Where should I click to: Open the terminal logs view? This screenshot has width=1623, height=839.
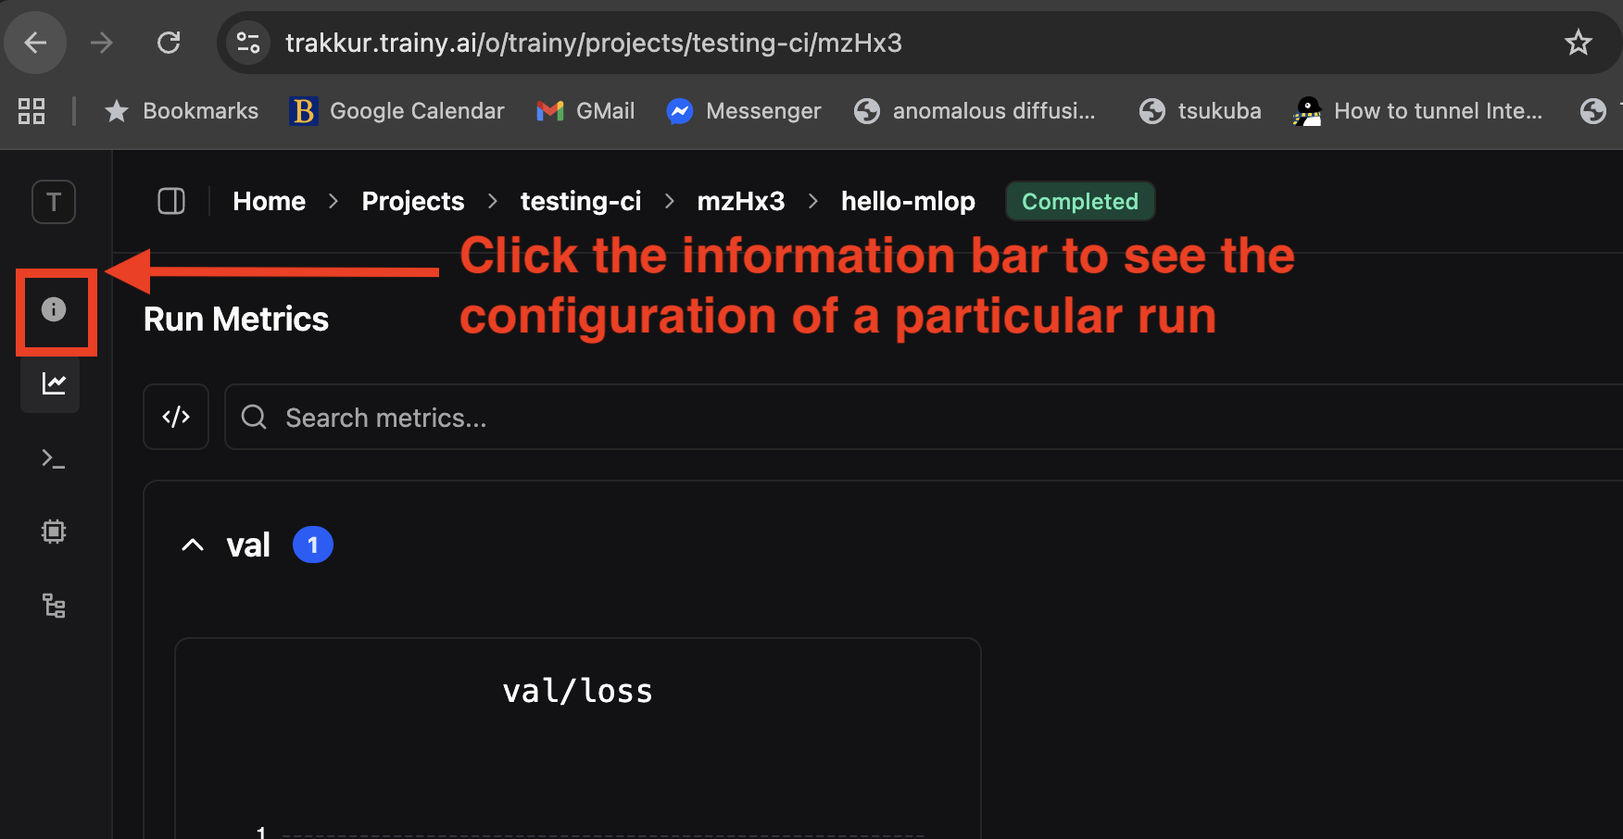point(52,458)
